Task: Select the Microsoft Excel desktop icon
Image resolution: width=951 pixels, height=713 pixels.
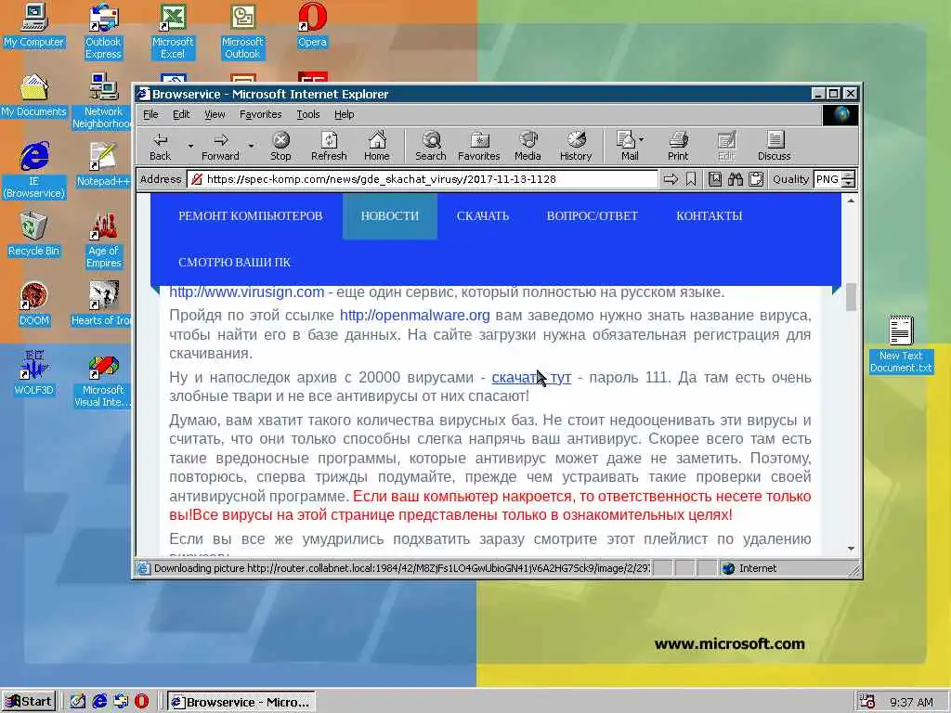Action: click(x=173, y=32)
